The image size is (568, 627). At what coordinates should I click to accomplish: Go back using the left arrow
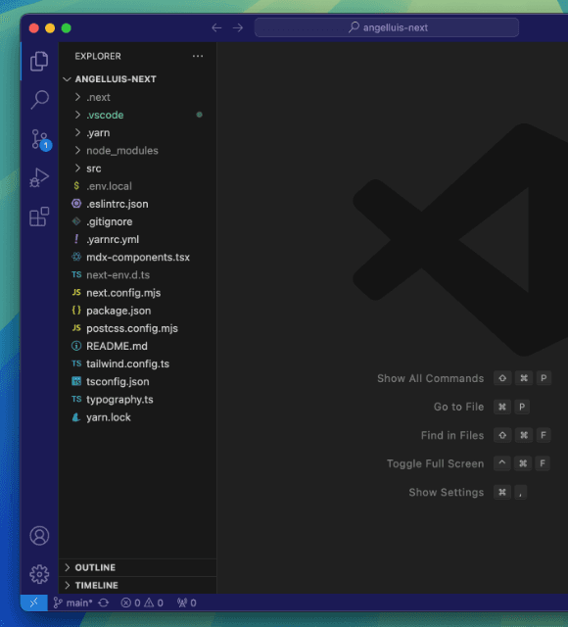point(216,27)
